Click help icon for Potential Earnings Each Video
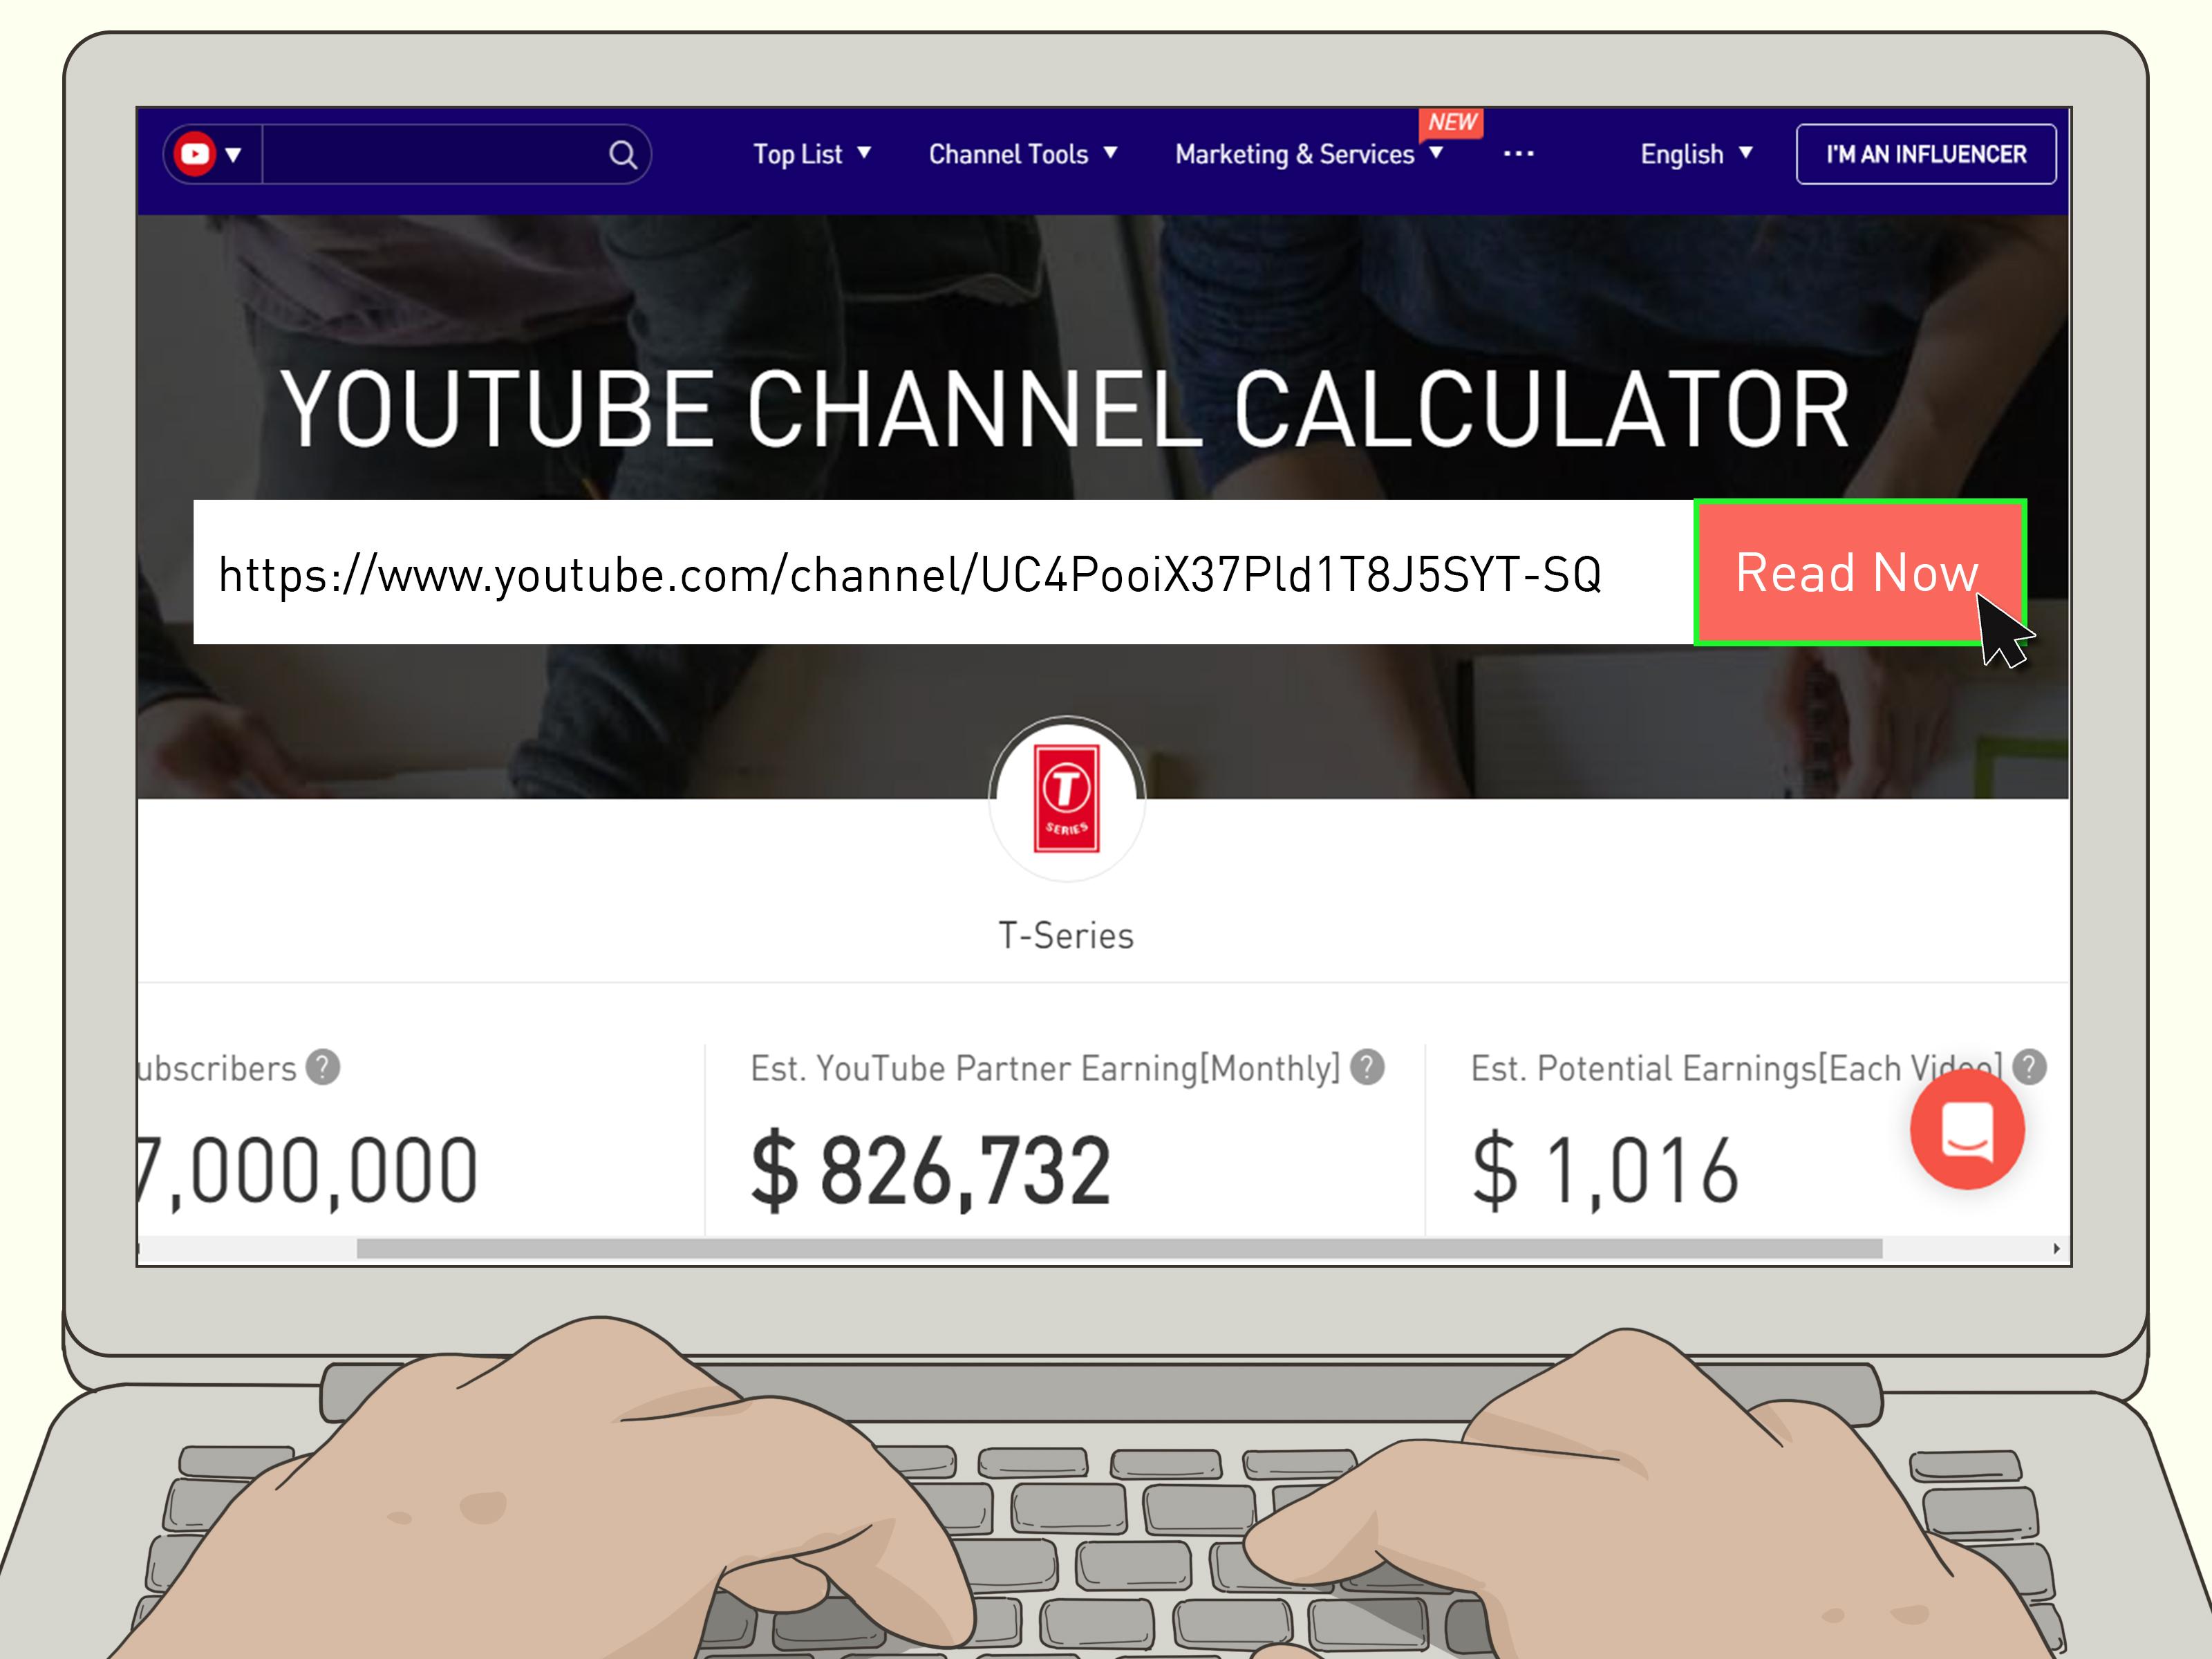 click(2029, 1067)
